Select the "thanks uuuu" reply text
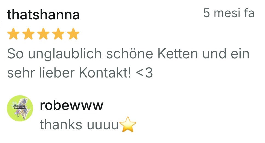 pos(79,124)
